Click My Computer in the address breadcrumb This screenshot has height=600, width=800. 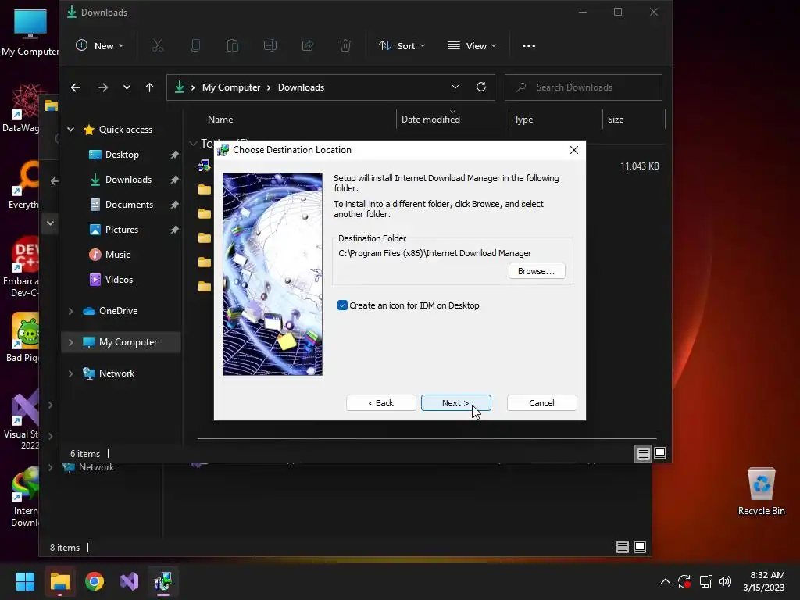pos(231,87)
